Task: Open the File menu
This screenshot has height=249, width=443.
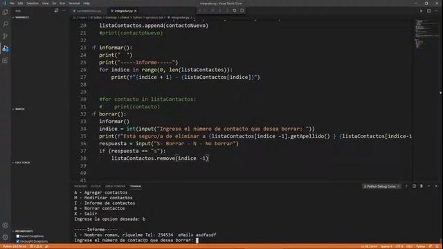Action: (x=12, y=3)
